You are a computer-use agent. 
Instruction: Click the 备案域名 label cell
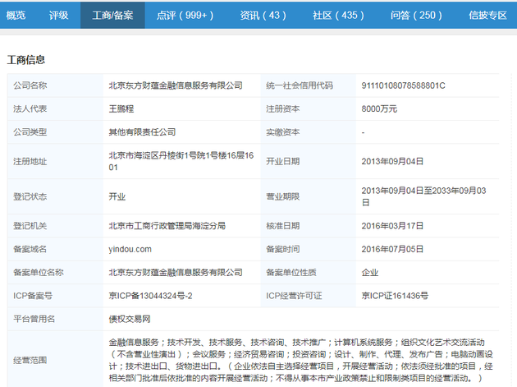coord(56,249)
